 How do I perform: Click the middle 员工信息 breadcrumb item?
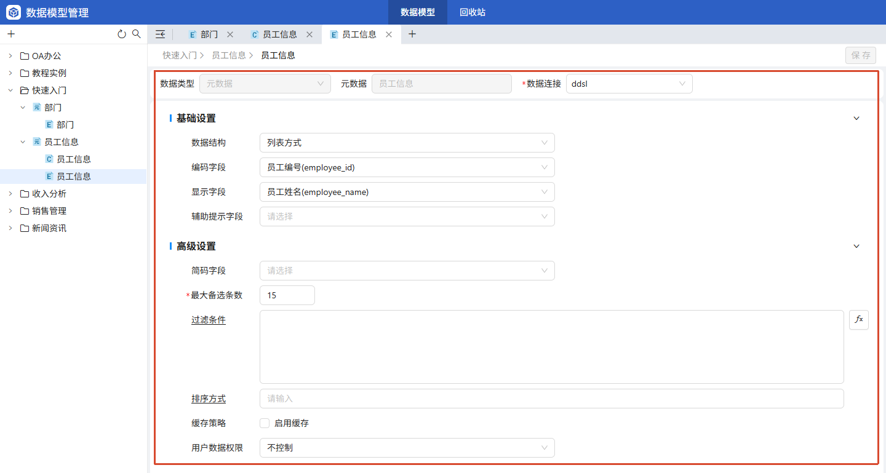click(x=229, y=55)
